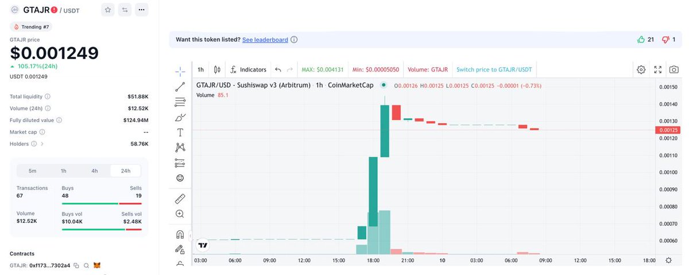Select the chart patterns tool
This screenshot has width=689, height=275.
(x=180, y=148)
